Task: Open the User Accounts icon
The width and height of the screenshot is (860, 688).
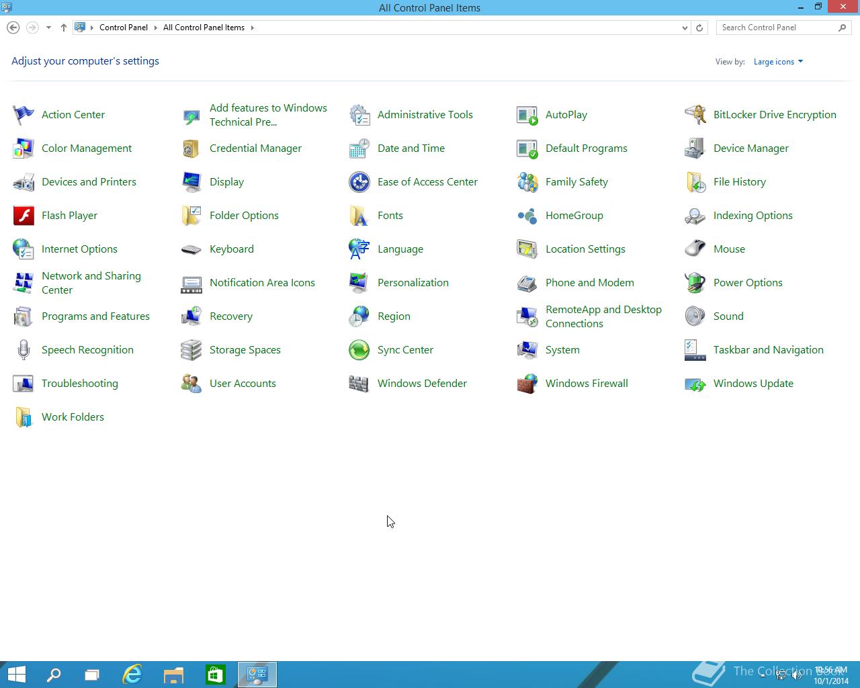Action: click(191, 384)
